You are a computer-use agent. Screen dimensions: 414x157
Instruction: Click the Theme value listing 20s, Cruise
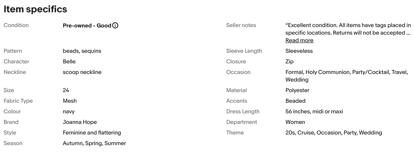click(333, 133)
